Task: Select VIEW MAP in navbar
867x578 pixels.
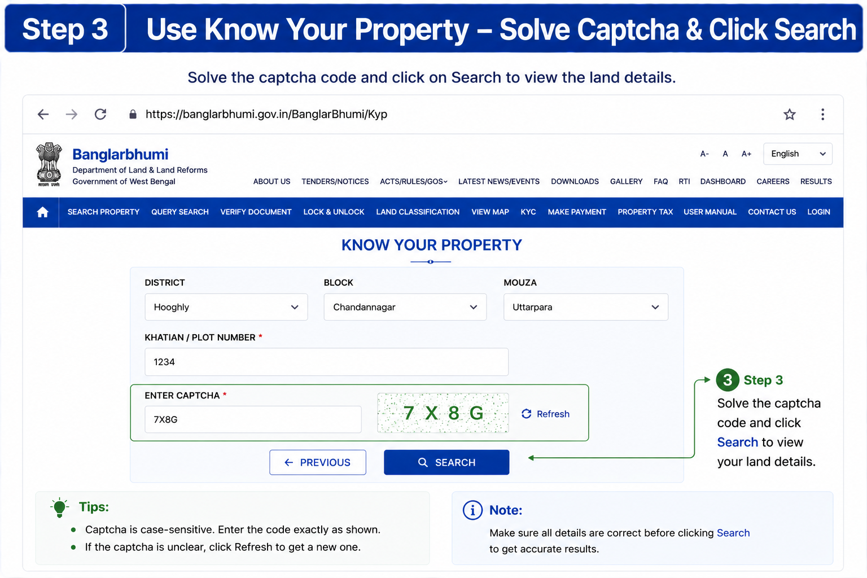Action: (490, 212)
